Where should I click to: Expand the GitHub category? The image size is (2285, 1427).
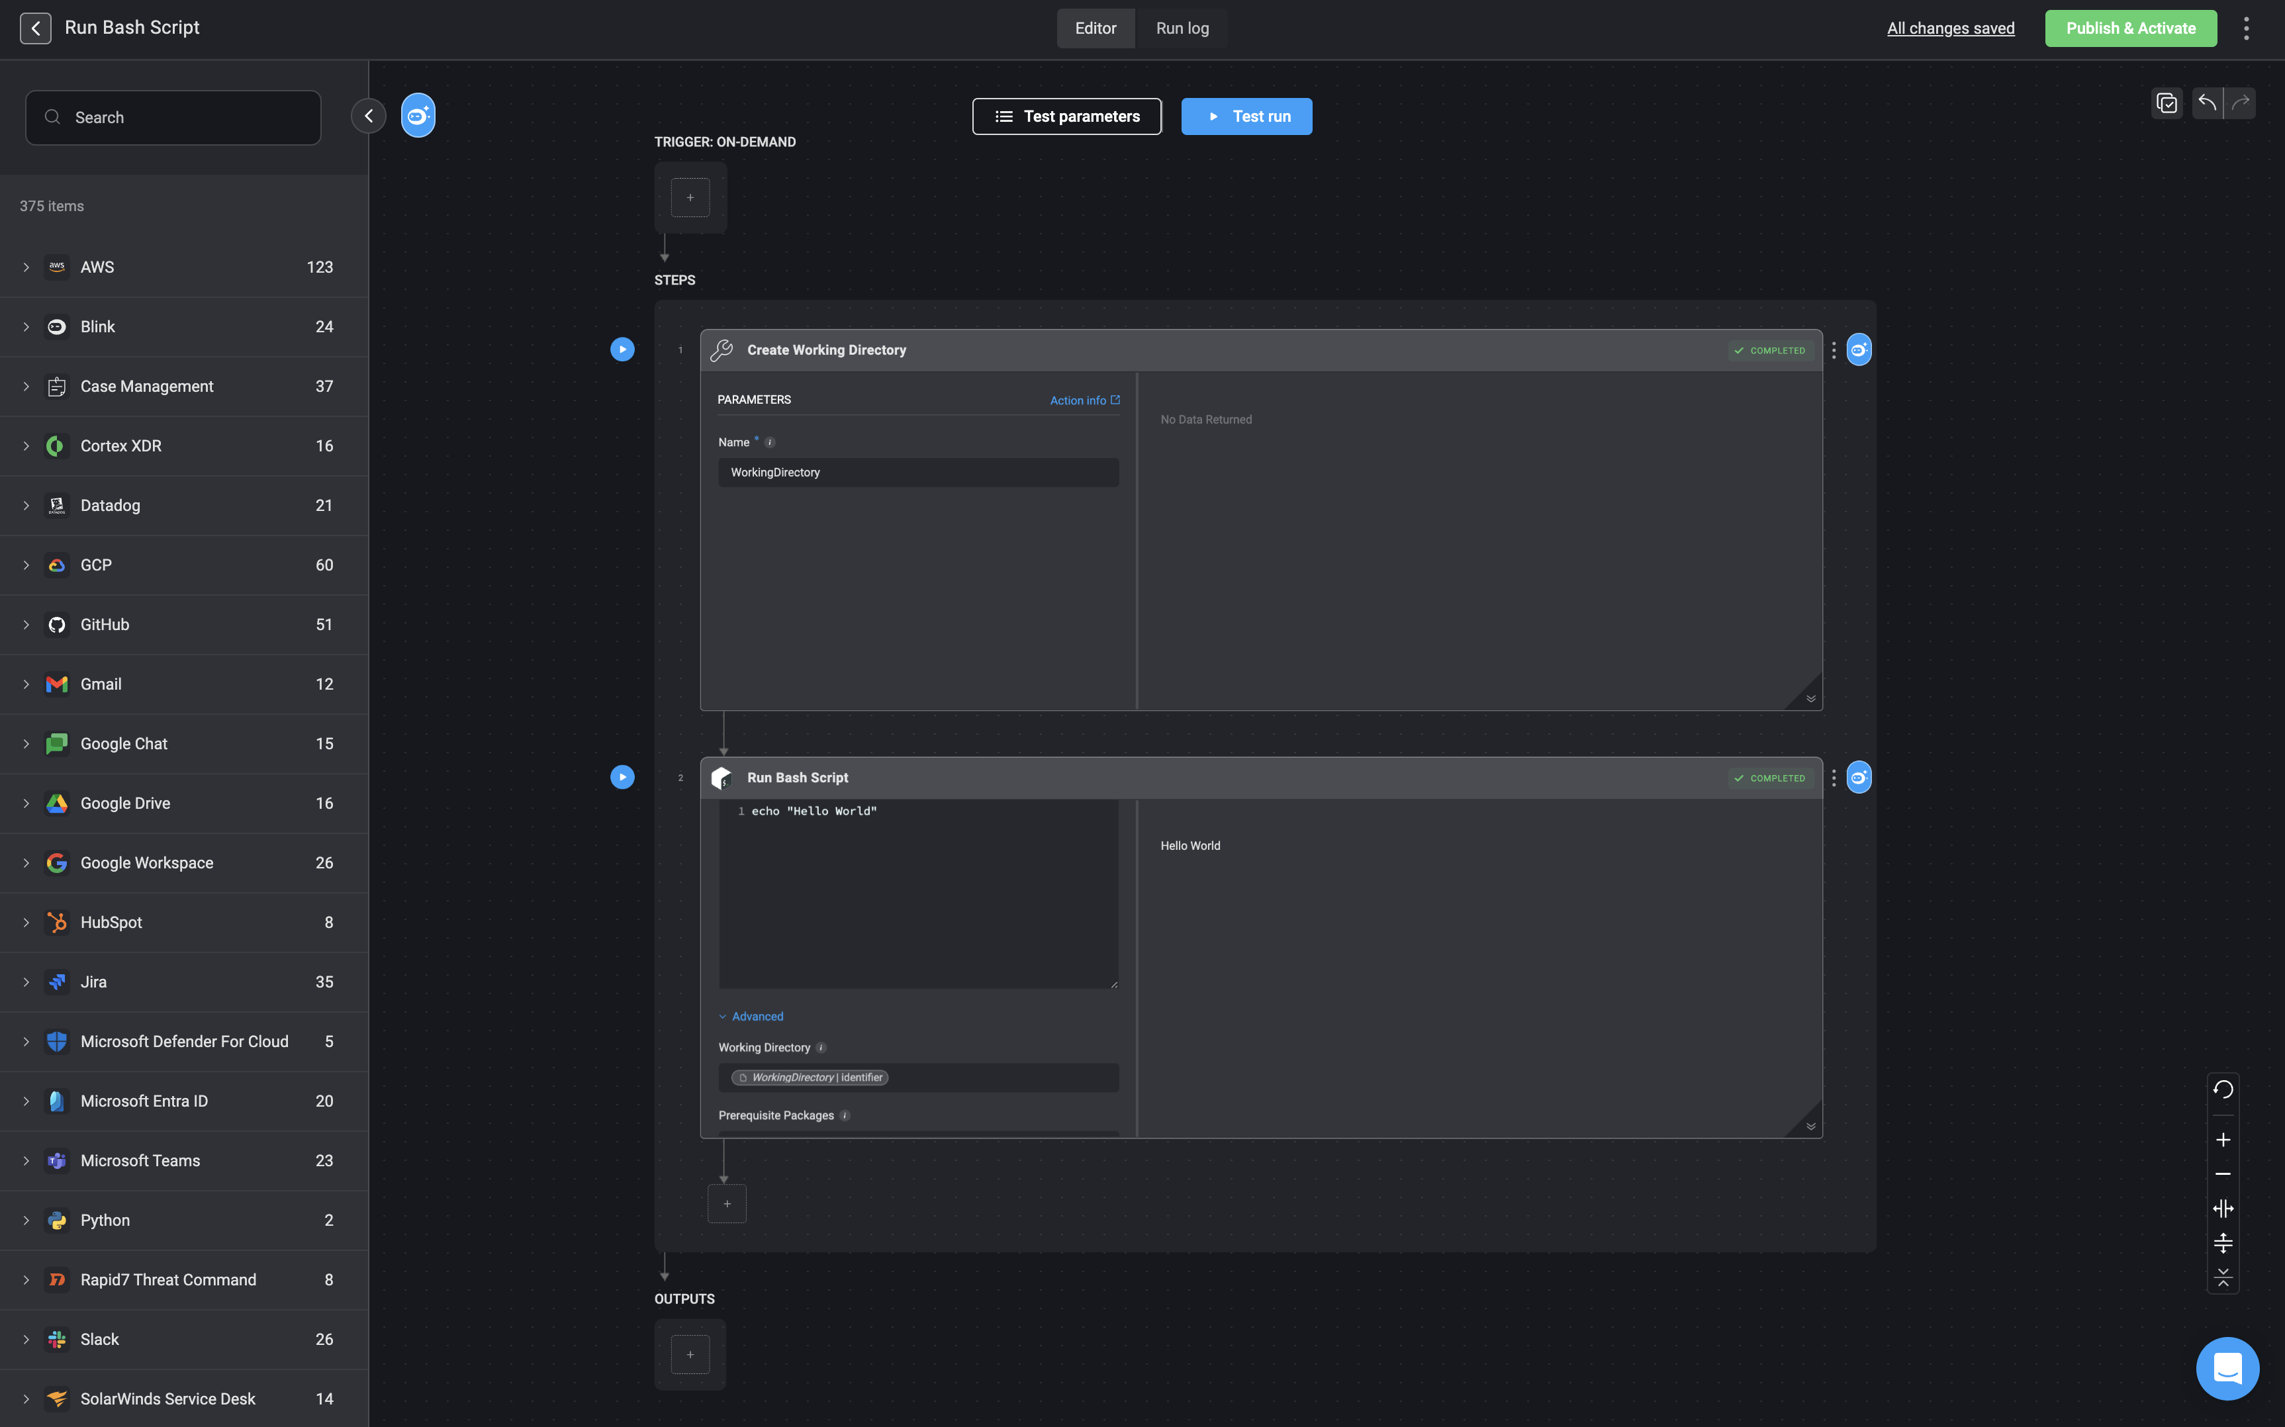26,624
